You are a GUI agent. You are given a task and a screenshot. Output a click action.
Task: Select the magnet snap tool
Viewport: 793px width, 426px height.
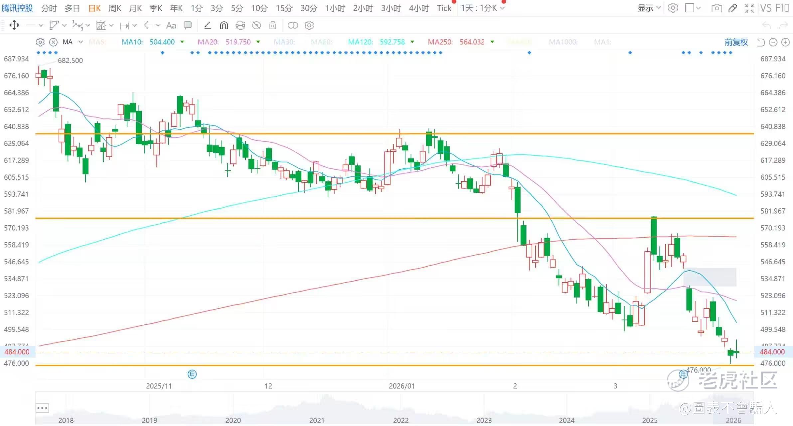(x=224, y=25)
